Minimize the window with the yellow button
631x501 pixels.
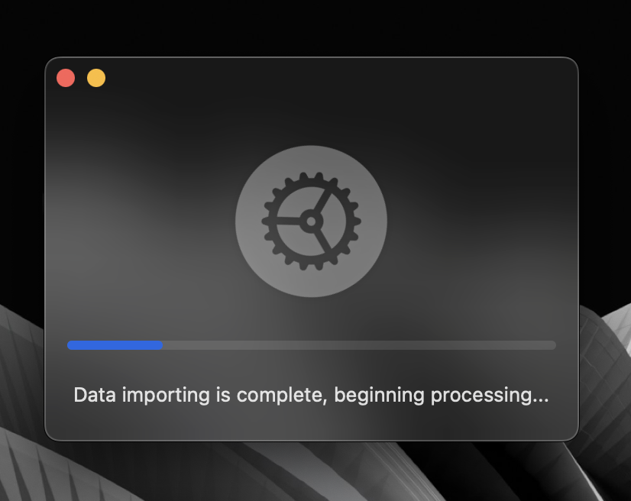click(x=96, y=78)
